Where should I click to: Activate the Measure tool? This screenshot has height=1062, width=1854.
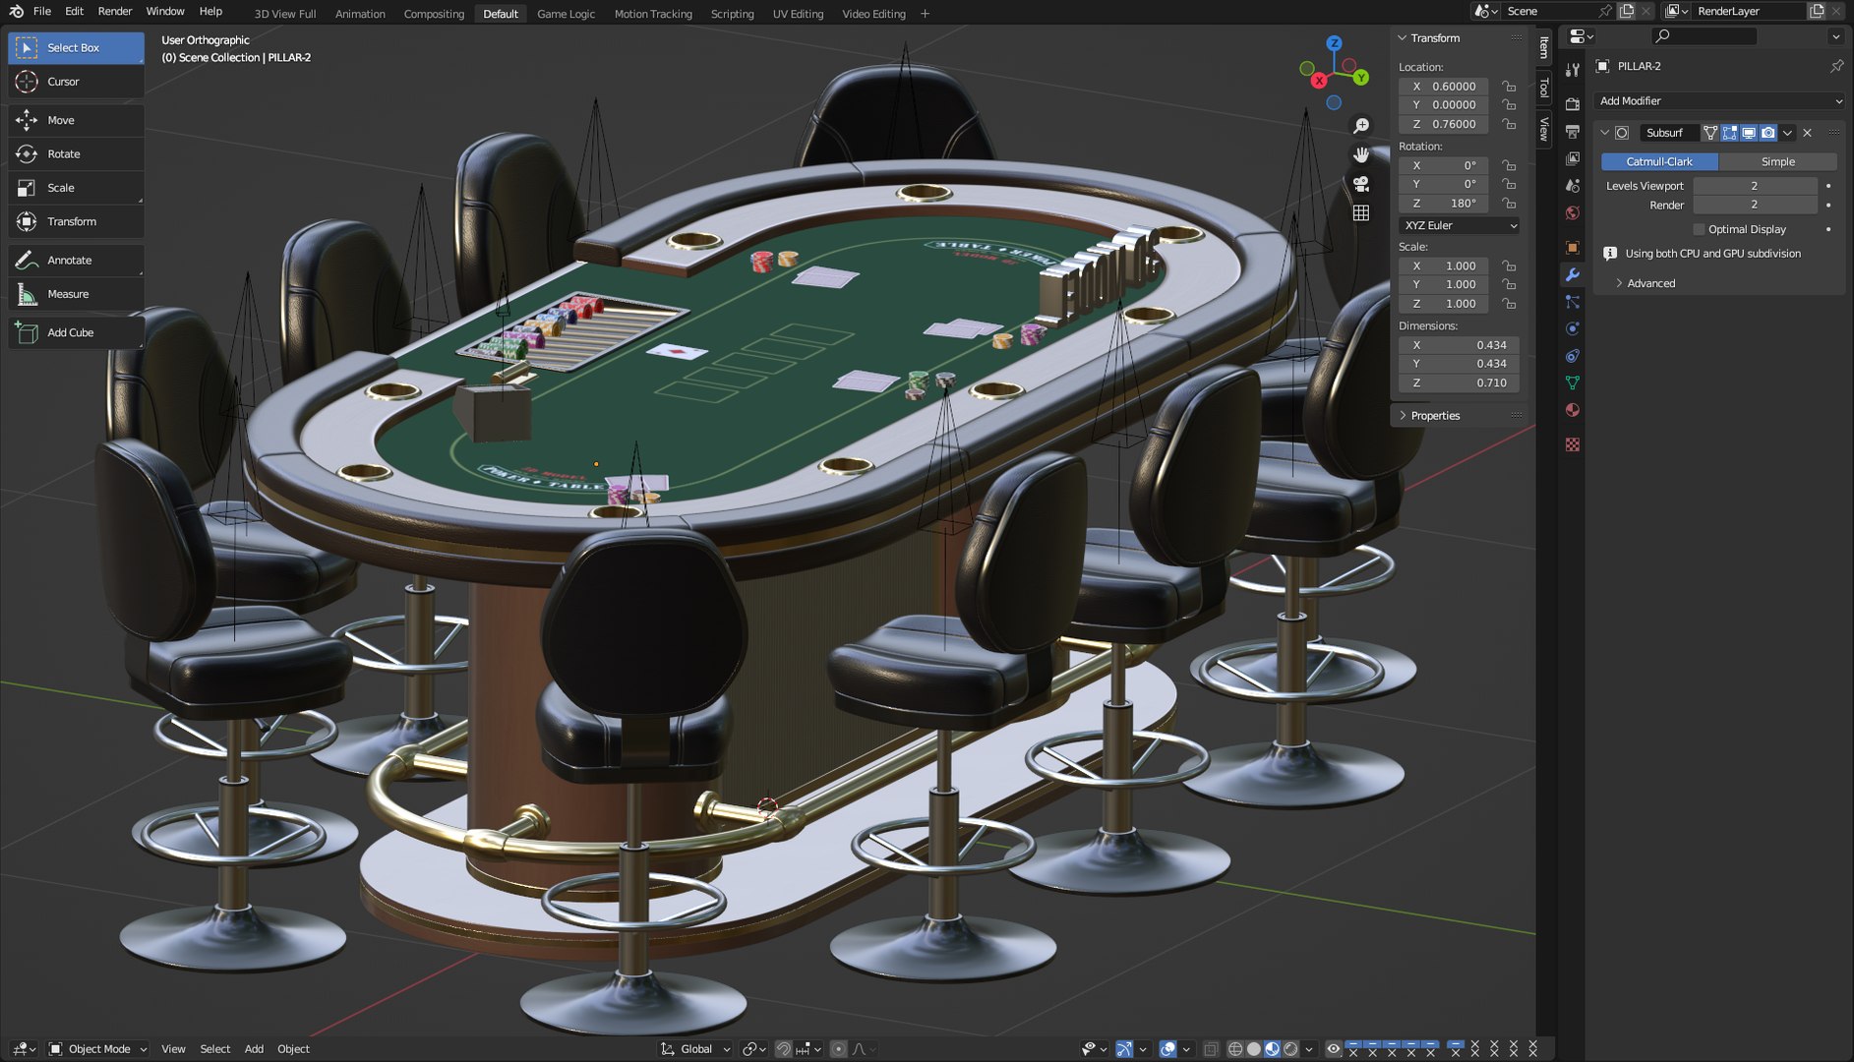pos(76,294)
